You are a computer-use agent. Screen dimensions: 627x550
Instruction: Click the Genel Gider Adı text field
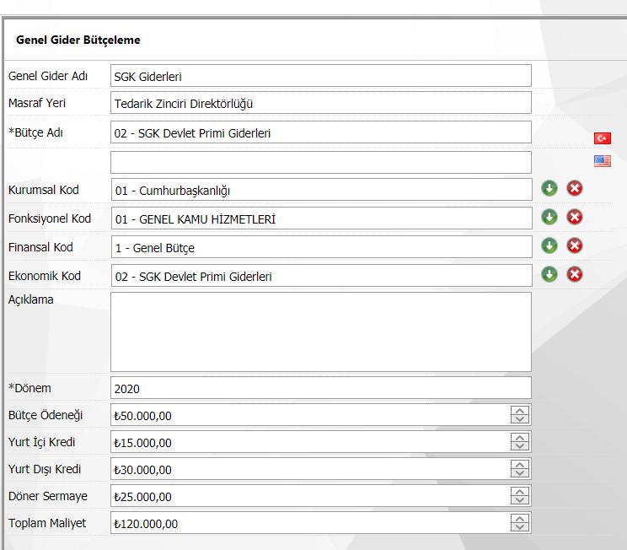click(x=320, y=76)
